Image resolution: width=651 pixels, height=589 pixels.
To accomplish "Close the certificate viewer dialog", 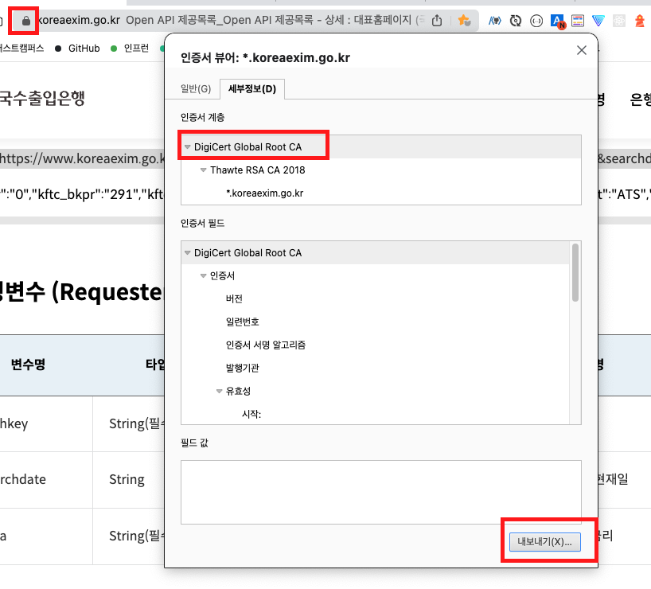I will (x=581, y=50).
